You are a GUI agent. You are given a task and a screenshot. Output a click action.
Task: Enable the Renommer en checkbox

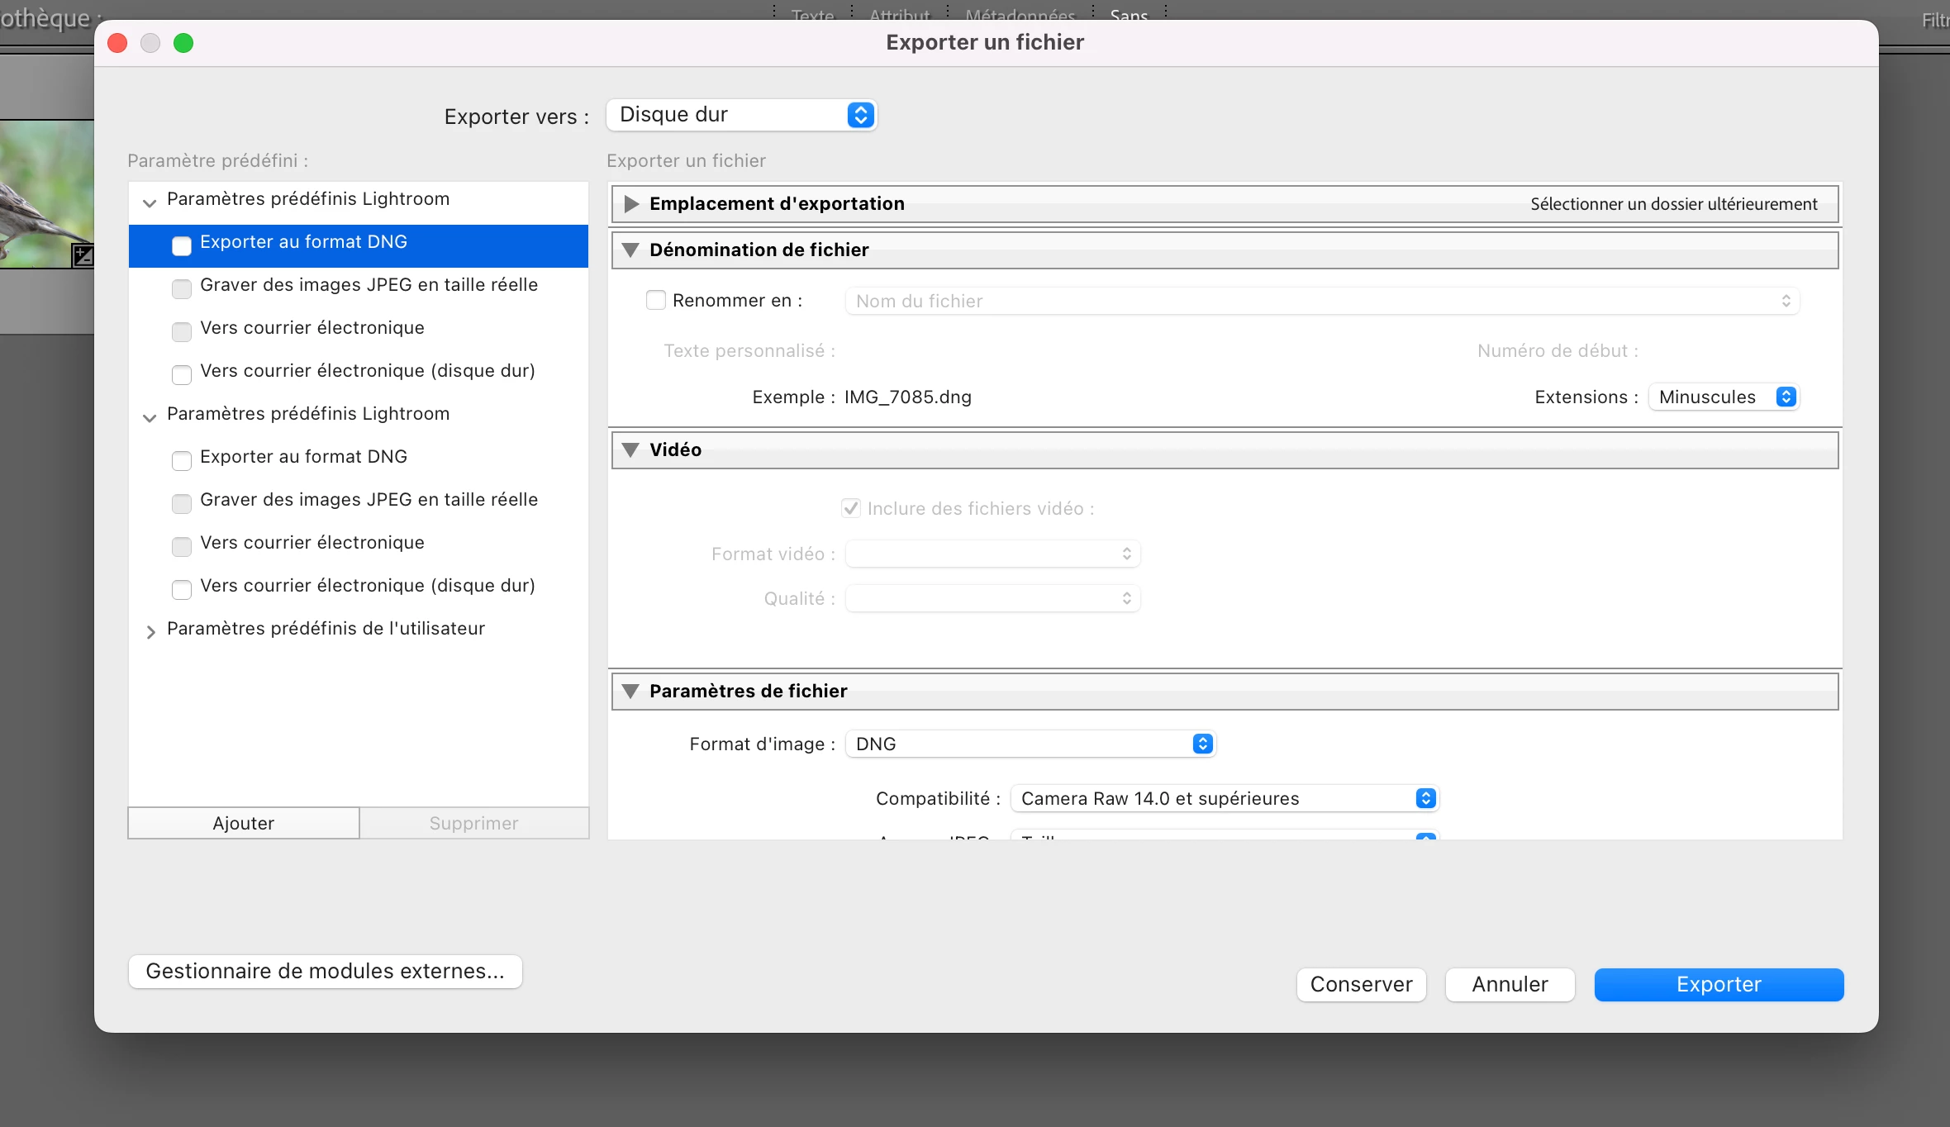click(656, 300)
